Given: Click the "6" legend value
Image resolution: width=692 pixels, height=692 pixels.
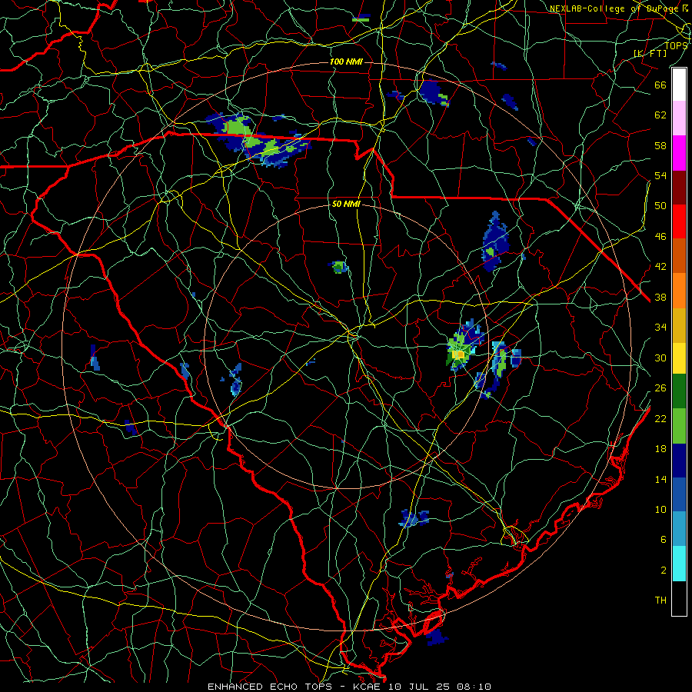Looking at the screenshot, I should click(664, 540).
